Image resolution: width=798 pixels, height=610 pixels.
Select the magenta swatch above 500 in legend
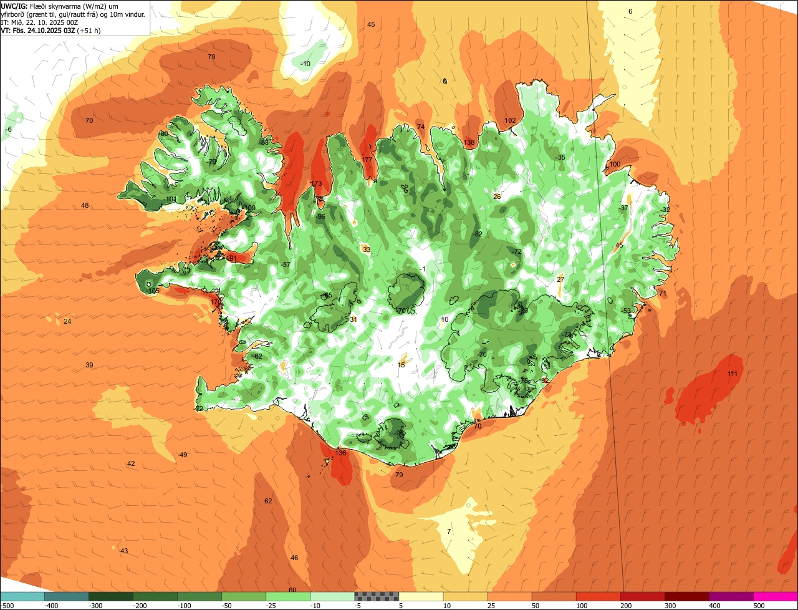coord(776,596)
